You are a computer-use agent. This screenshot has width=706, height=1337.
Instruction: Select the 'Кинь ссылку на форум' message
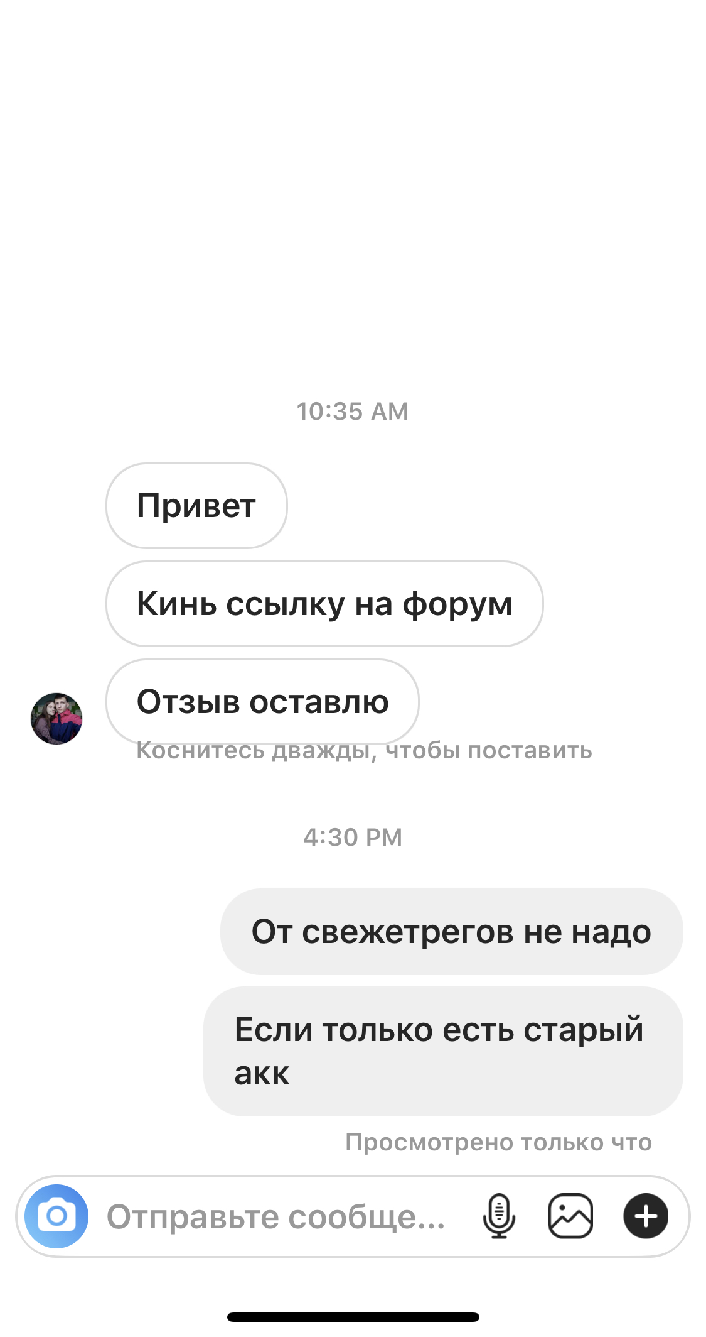(324, 604)
